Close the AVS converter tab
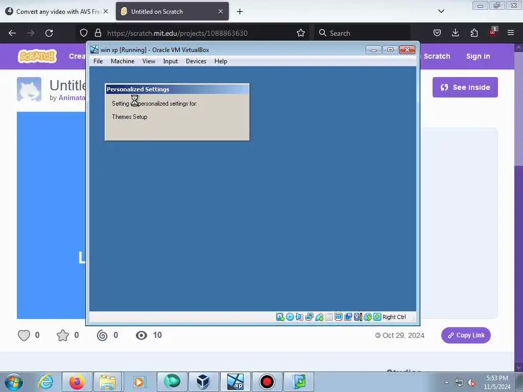The width and height of the screenshot is (523, 392). (x=106, y=11)
